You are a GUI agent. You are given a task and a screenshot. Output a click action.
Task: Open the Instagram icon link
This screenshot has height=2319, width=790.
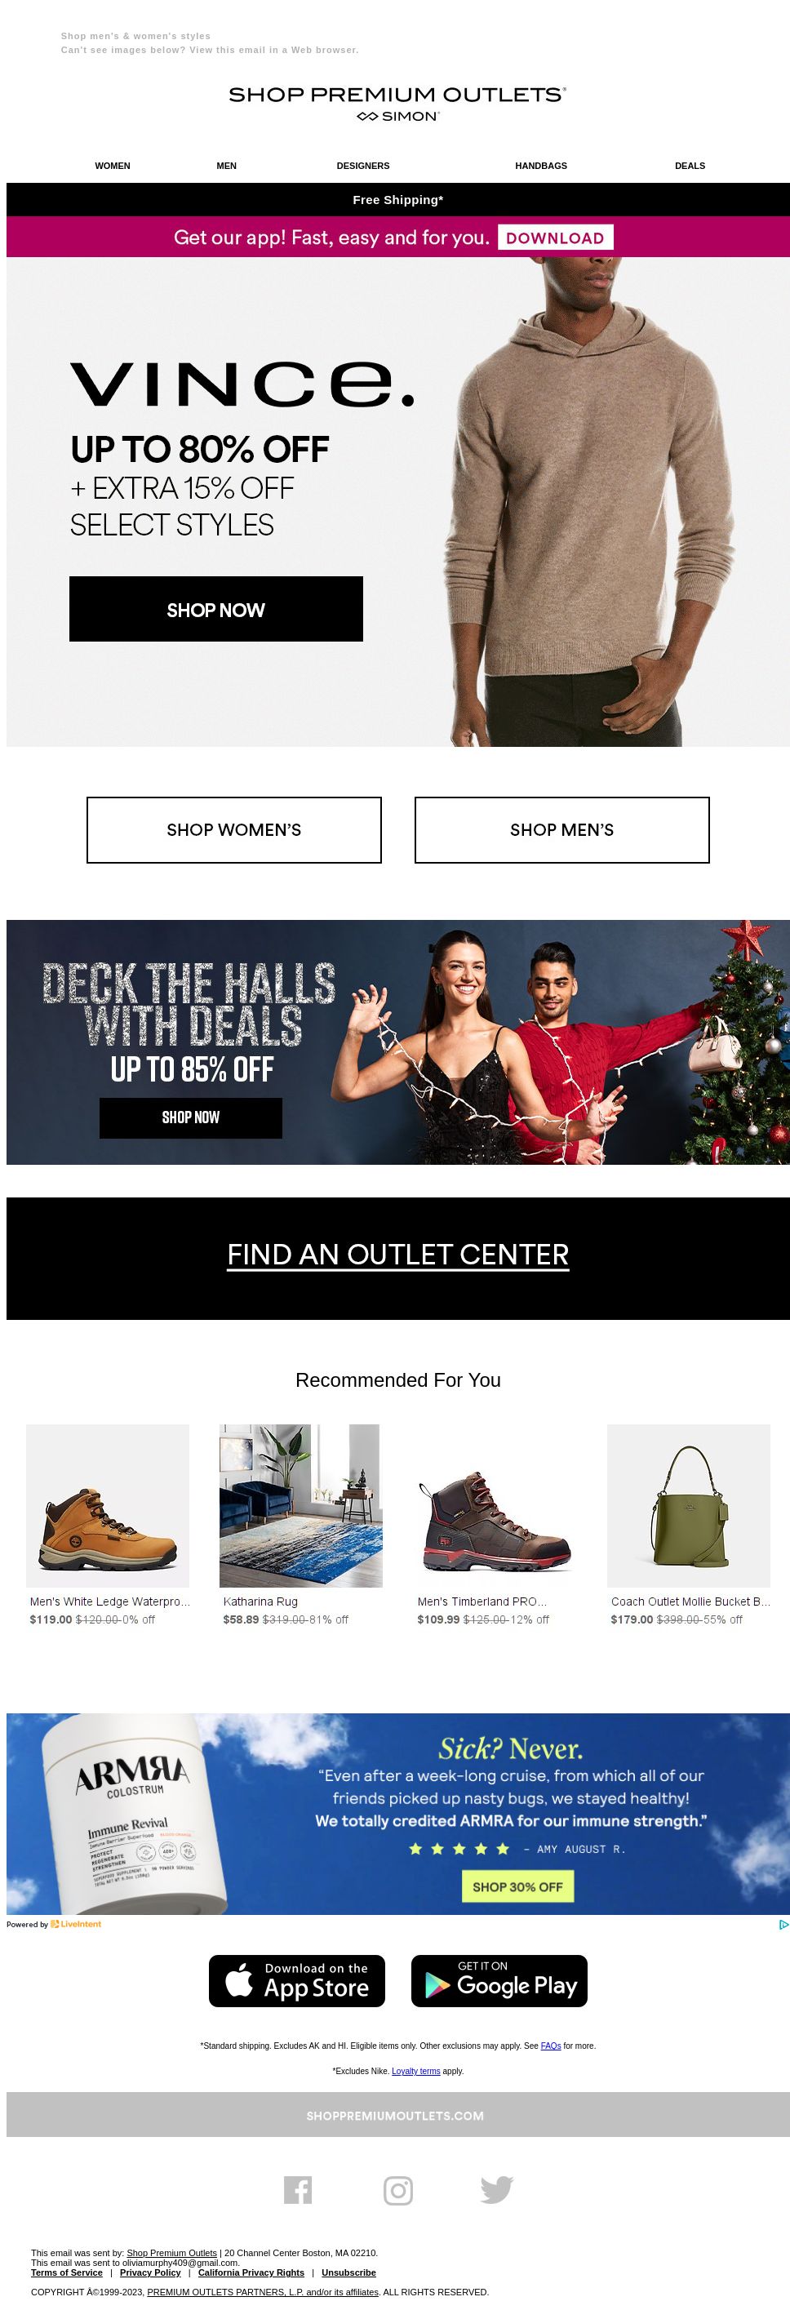397,2189
